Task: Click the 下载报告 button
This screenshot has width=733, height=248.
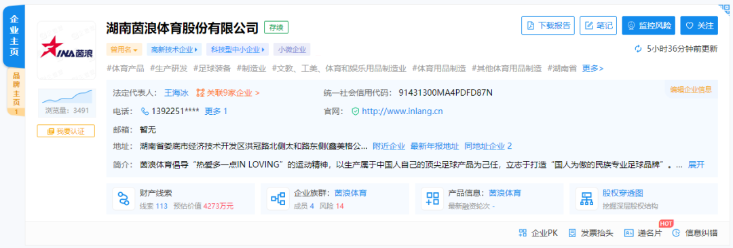Action: pos(548,25)
